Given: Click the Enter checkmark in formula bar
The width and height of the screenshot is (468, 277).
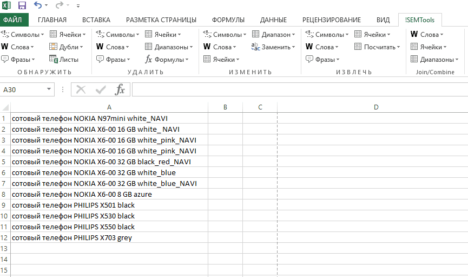Looking at the screenshot, I should 101,89.
